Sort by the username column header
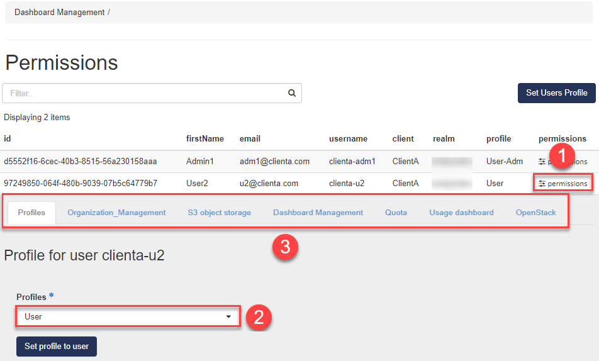The height and width of the screenshot is (361, 599). point(348,138)
